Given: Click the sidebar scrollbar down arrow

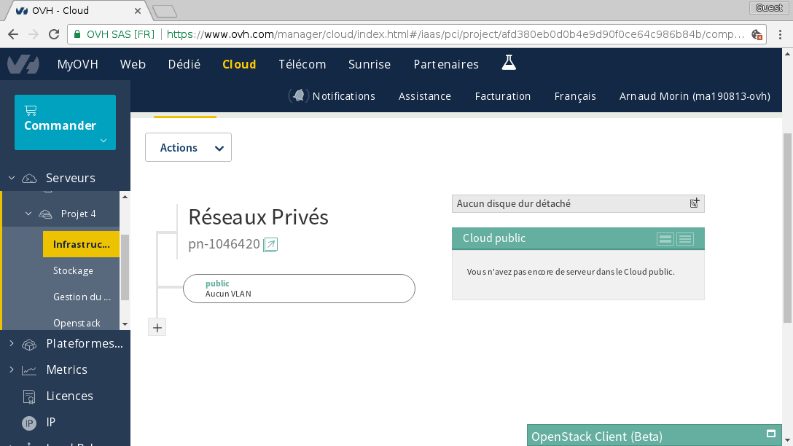Looking at the screenshot, I should tap(125, 324).
